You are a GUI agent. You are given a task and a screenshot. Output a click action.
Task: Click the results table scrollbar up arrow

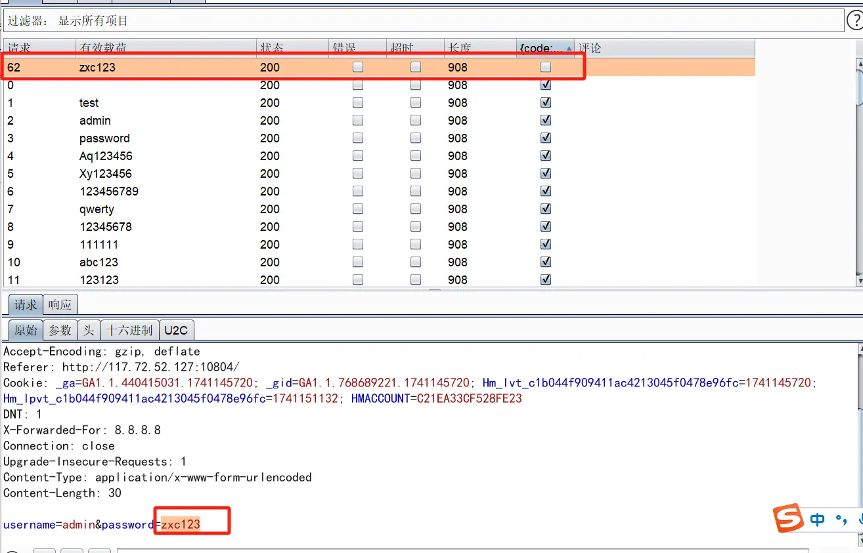pyautogui.click(x=859, y=64)
